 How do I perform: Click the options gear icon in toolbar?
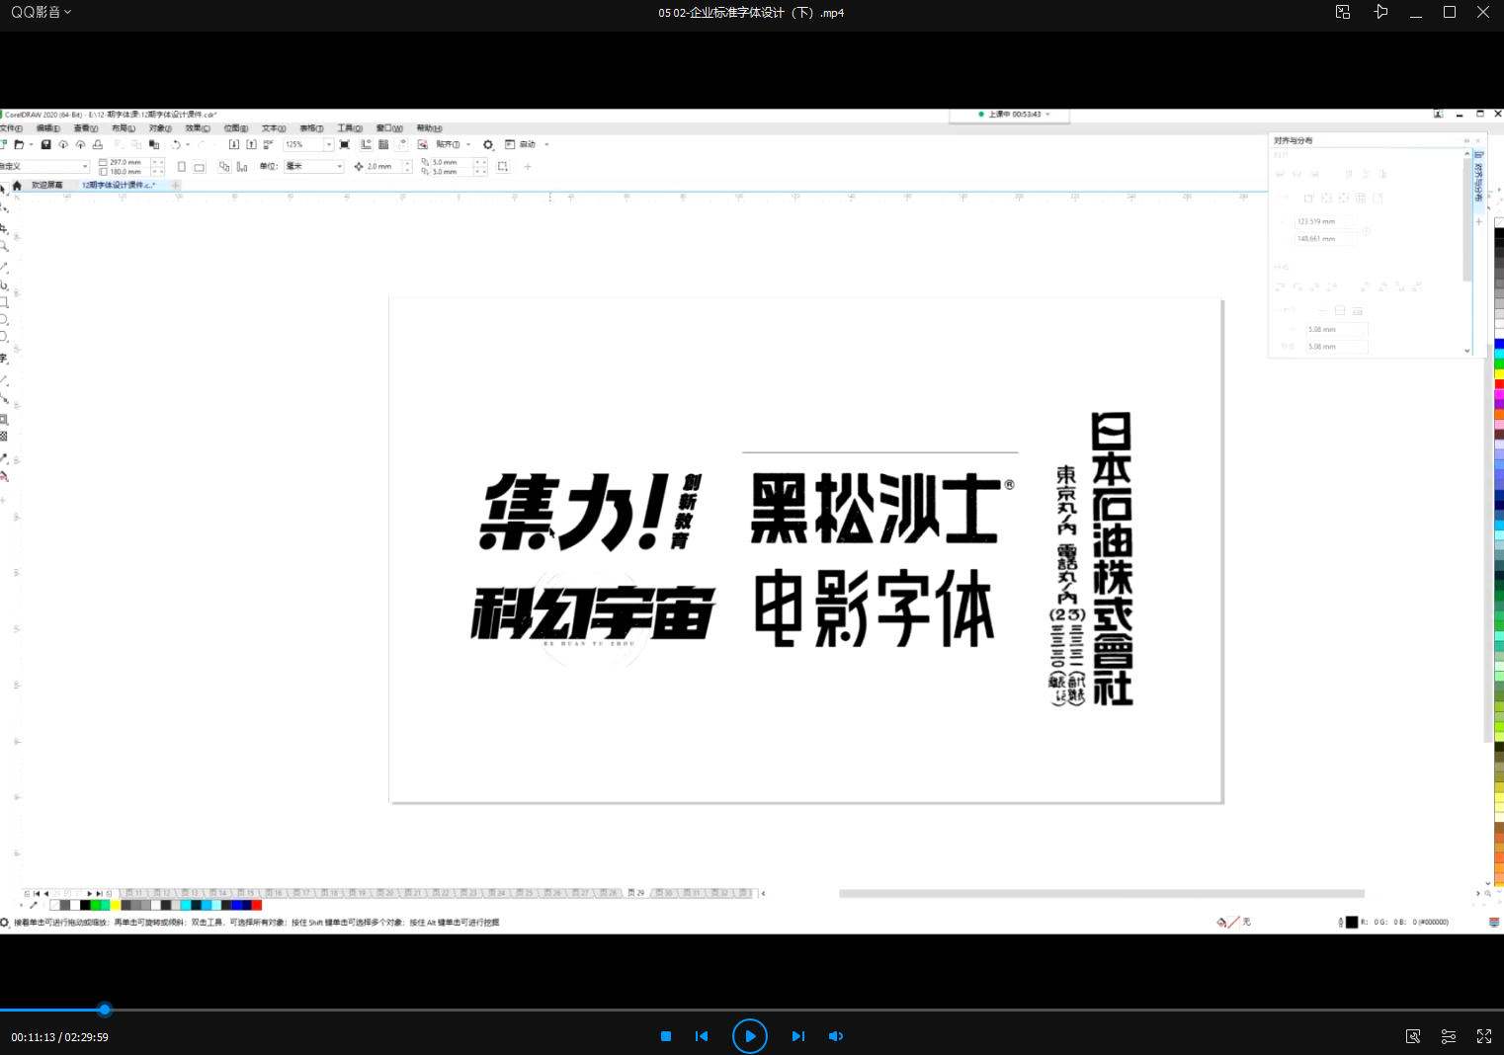pos(487,145)
